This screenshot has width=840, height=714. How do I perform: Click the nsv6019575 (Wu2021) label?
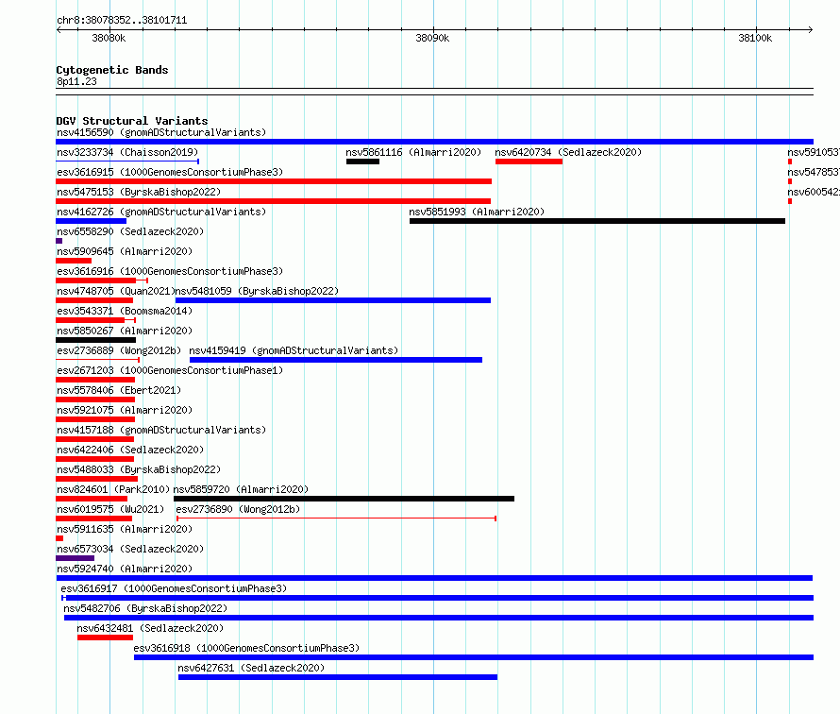point(110,509)
